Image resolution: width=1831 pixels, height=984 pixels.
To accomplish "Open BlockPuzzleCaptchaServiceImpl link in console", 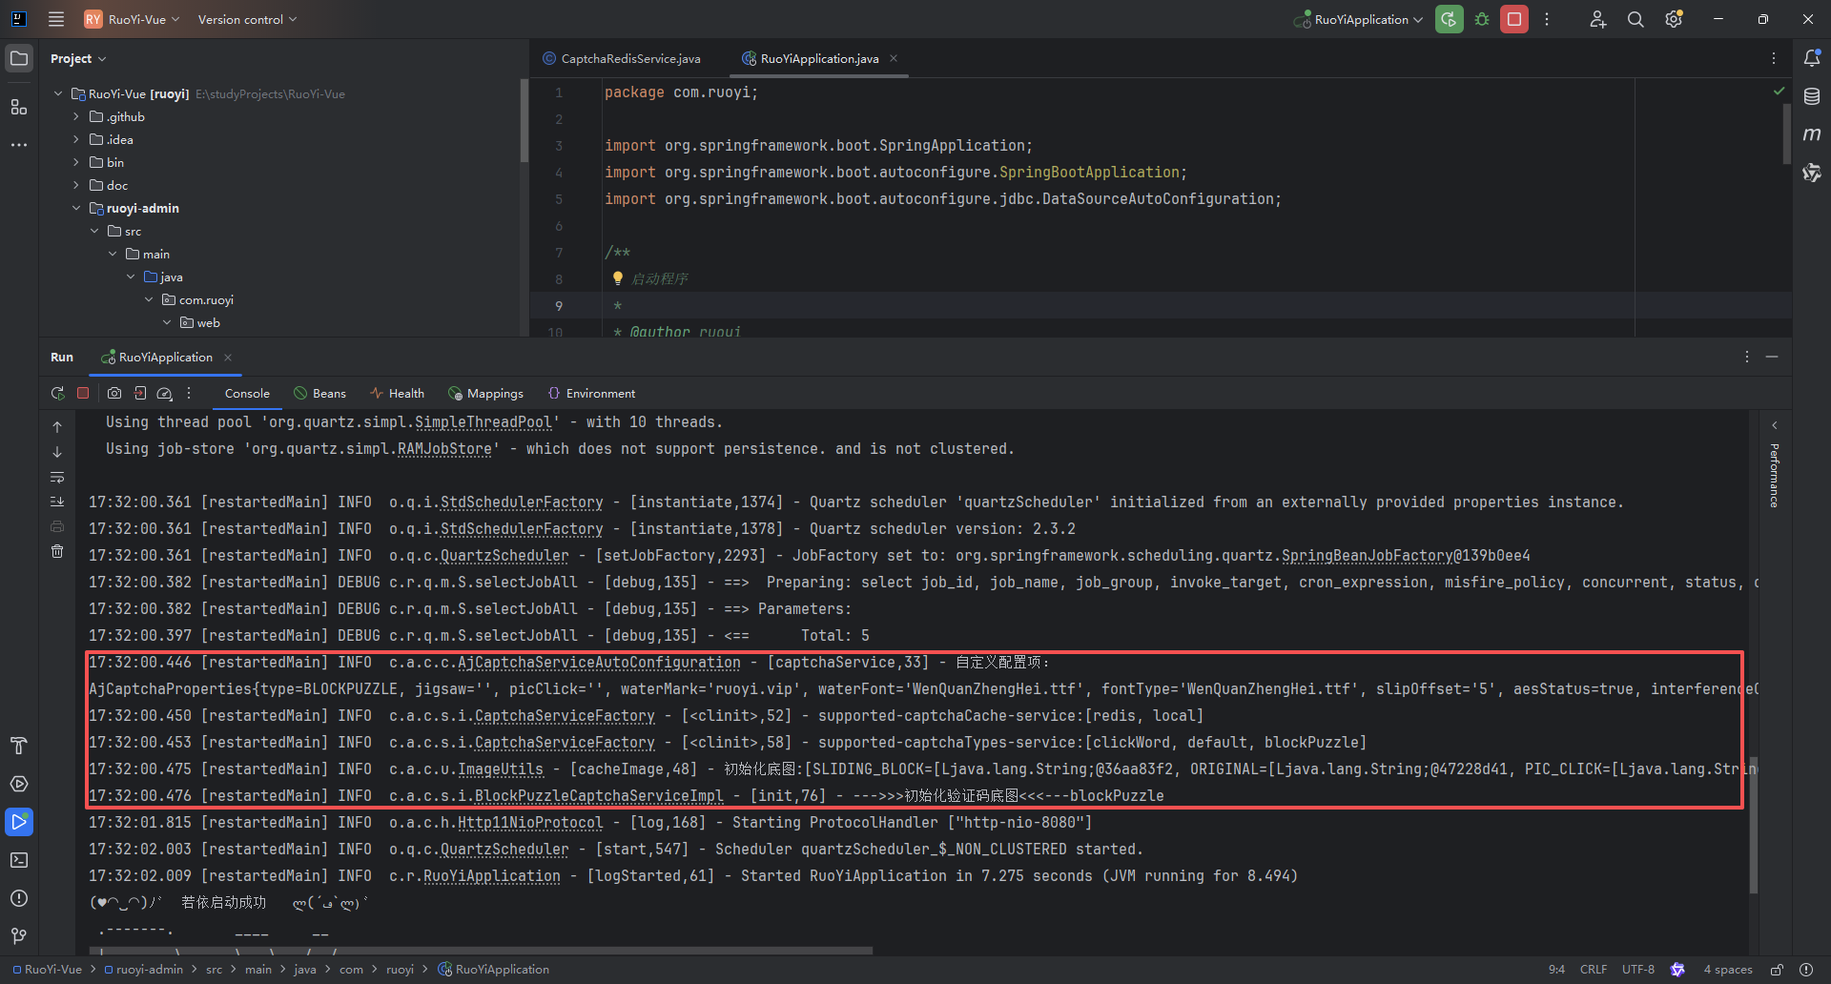I will [599, 796].
